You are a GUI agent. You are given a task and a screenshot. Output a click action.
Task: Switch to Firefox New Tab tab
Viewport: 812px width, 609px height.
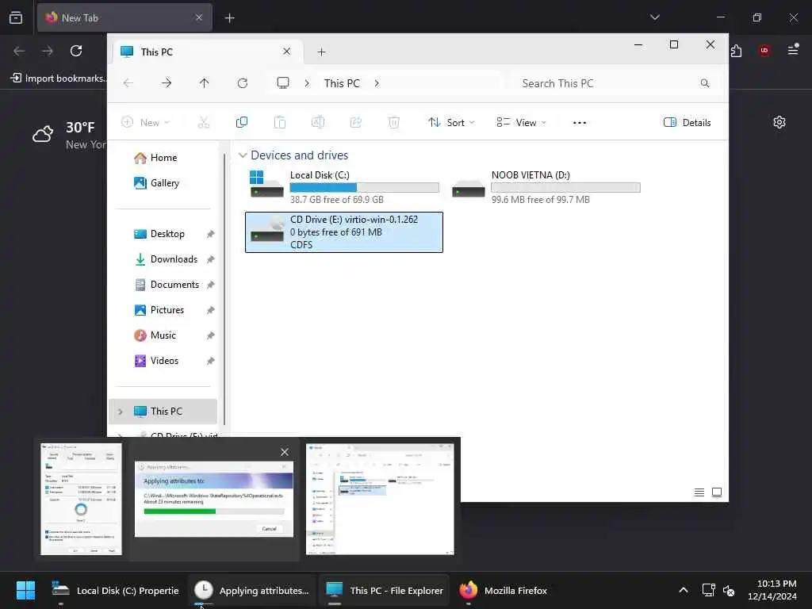(x=124, y=17)
